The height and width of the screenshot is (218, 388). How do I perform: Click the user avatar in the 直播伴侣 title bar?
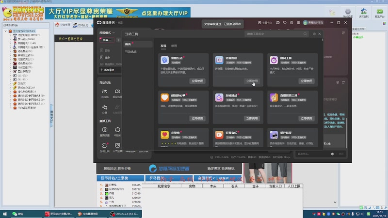(305, 23)
